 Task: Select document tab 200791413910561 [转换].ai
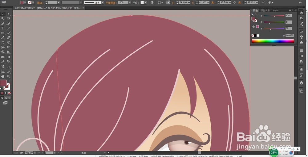pyautogui.click(x=47, y=8)
